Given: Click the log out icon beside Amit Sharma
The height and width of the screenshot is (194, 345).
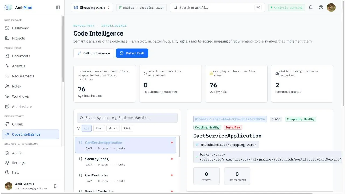Looking at the screenshot, I should pyautogui.click(x=56, y=186).
